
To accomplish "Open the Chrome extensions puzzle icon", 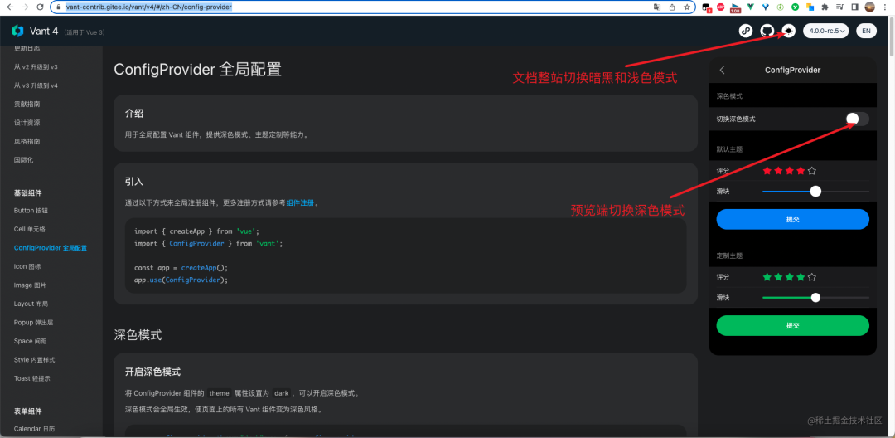I will coord(825,7).
